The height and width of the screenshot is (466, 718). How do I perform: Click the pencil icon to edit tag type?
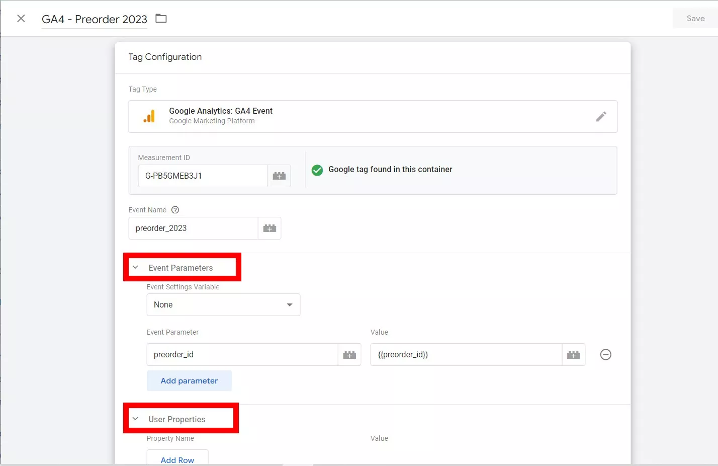(601, 117)
